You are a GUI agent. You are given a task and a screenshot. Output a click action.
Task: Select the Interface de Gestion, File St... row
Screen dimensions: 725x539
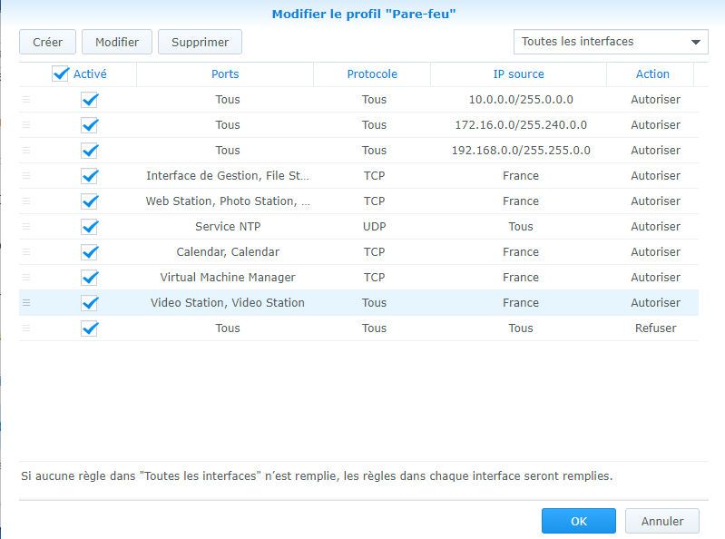(358, 176)
